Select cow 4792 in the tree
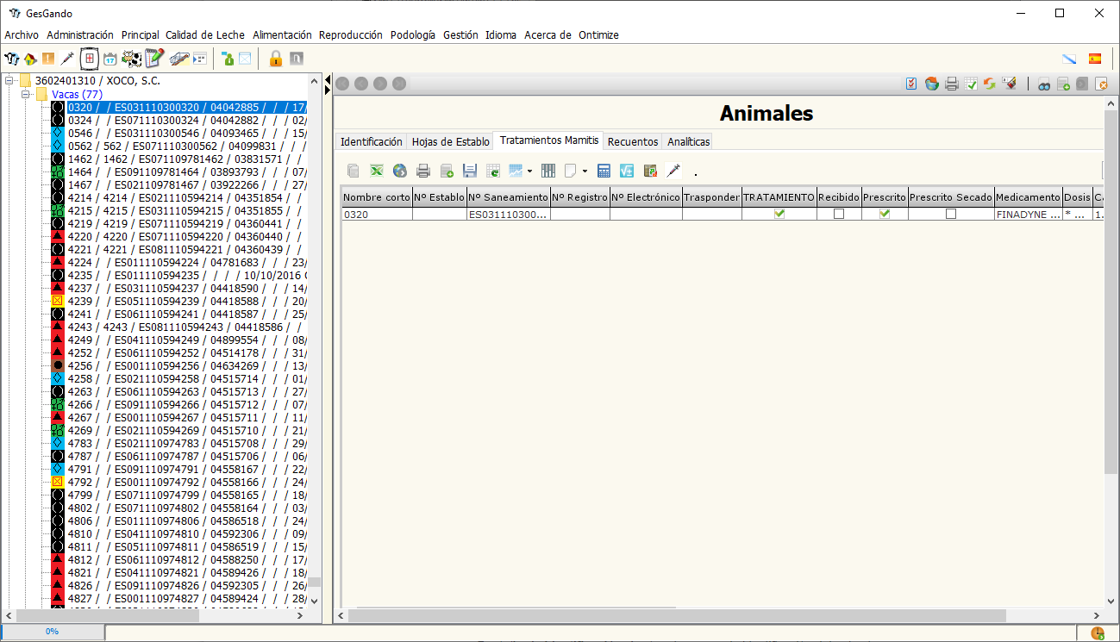Image resolution: width=1120 pixels, height=642 pixels. coord(187,482)
